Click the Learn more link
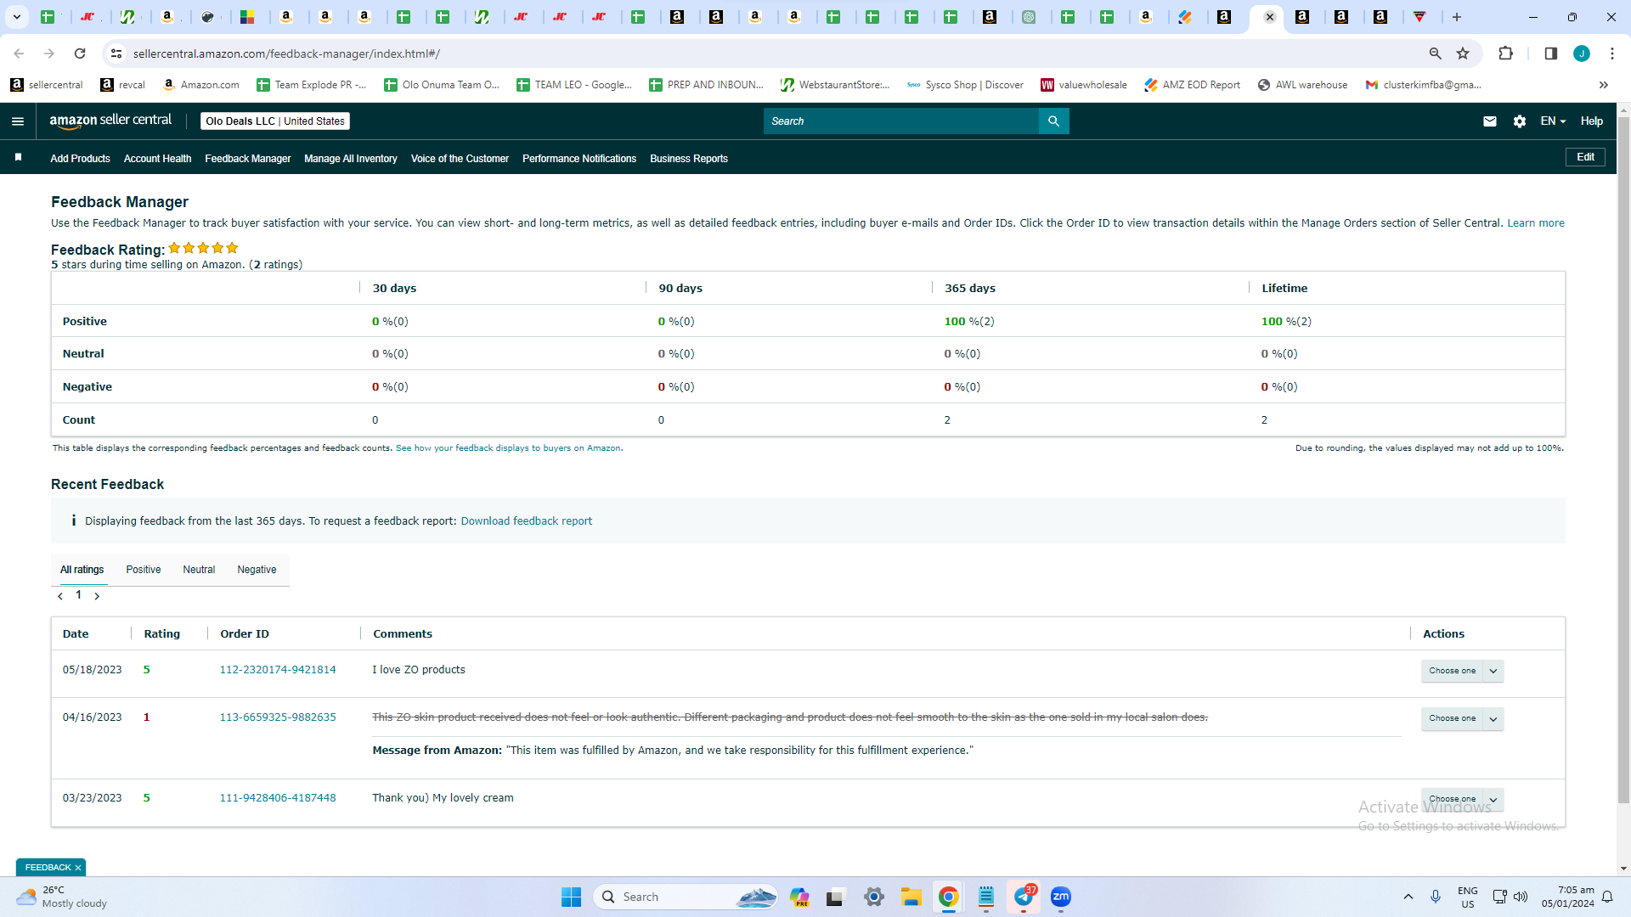 [x=1536, y=223]
